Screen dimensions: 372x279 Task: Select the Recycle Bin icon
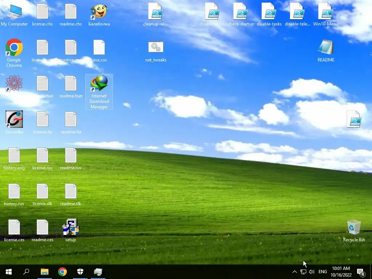pyautogui.click(x=354, y=230)
